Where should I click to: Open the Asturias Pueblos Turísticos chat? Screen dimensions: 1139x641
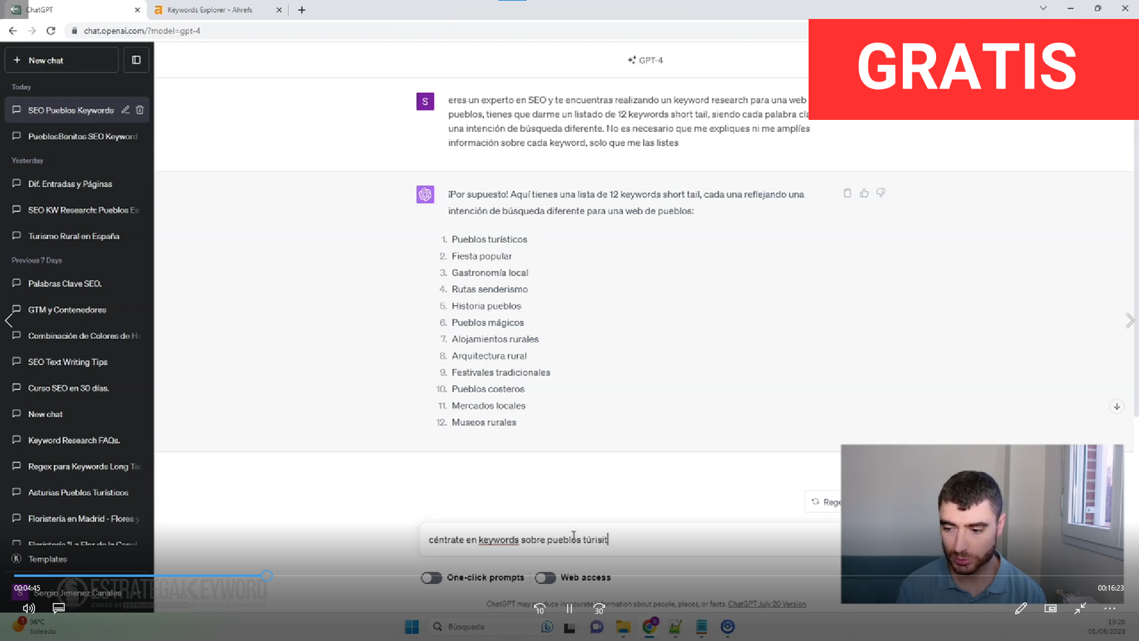coord(77,492)
